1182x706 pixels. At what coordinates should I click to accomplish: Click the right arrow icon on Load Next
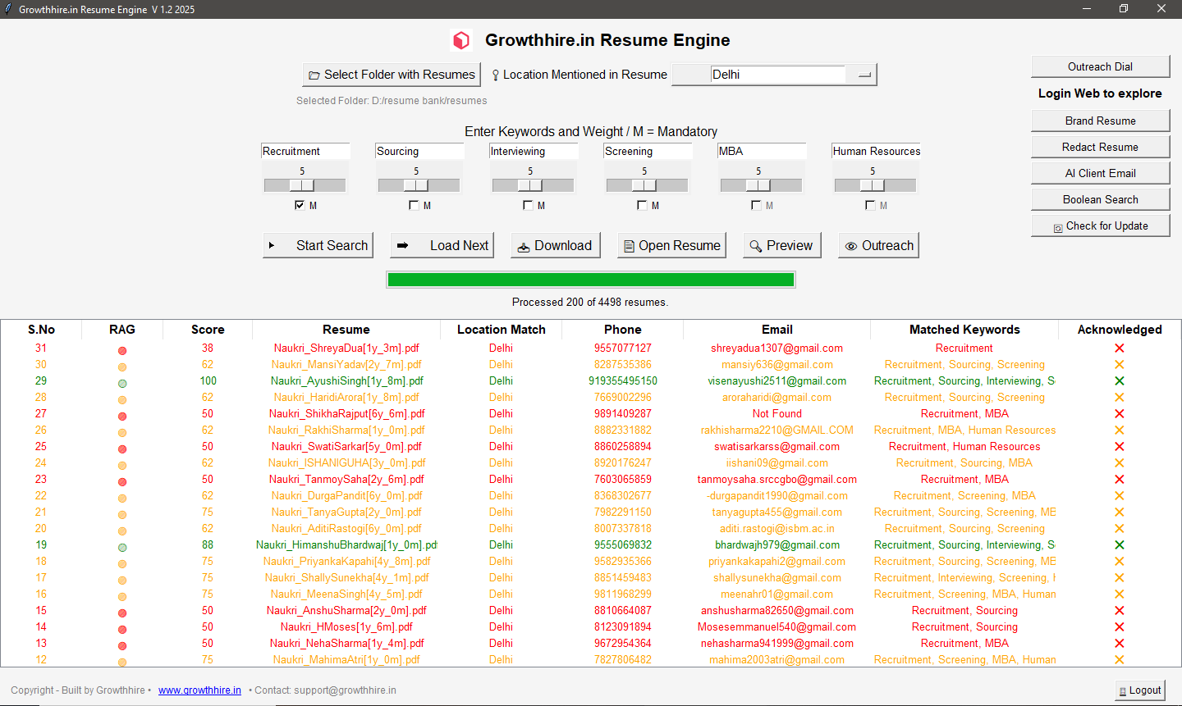[x=402, y=245]
